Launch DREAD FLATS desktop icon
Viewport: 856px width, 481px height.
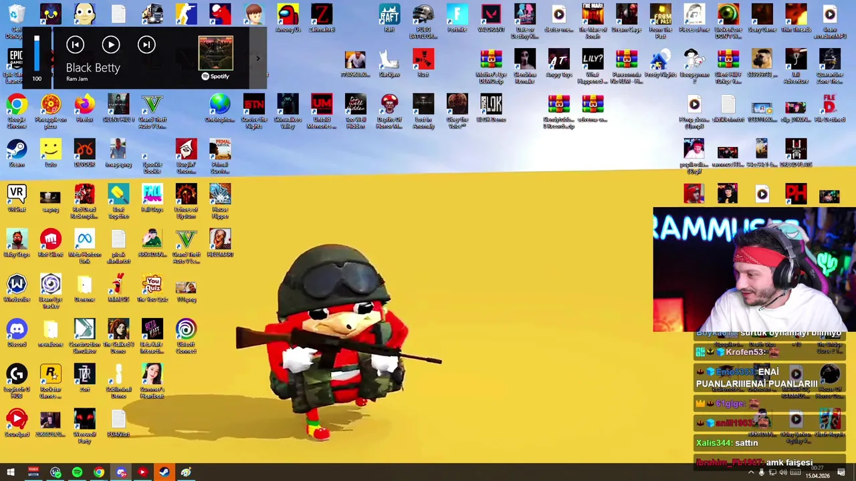coord(796,154)
